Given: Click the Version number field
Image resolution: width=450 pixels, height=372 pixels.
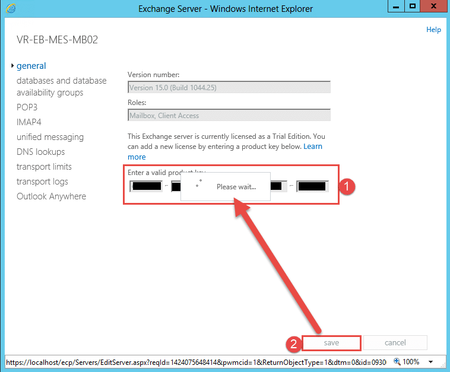Looking at the screenshot, I should tap(229, 87).
